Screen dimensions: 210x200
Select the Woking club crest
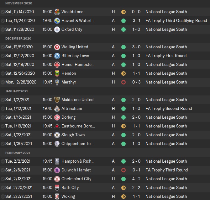point(57,197)
